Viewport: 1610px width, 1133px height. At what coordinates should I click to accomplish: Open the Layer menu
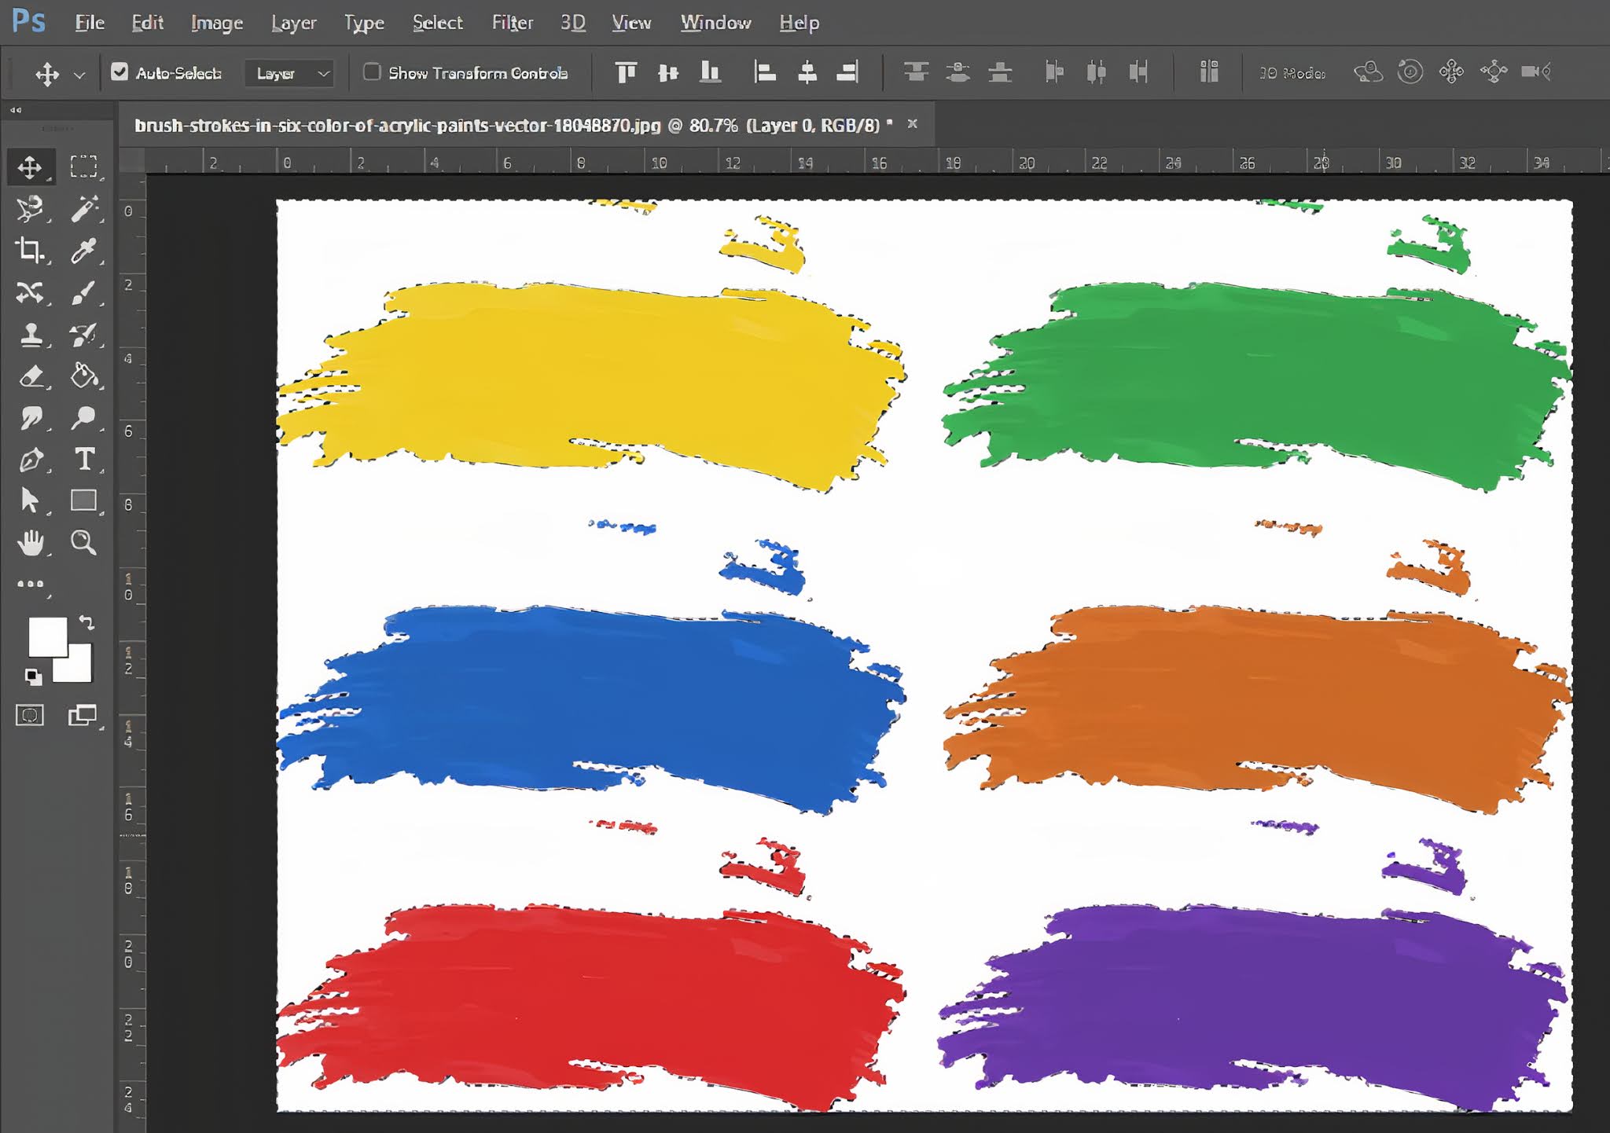[x=293, y=23]
